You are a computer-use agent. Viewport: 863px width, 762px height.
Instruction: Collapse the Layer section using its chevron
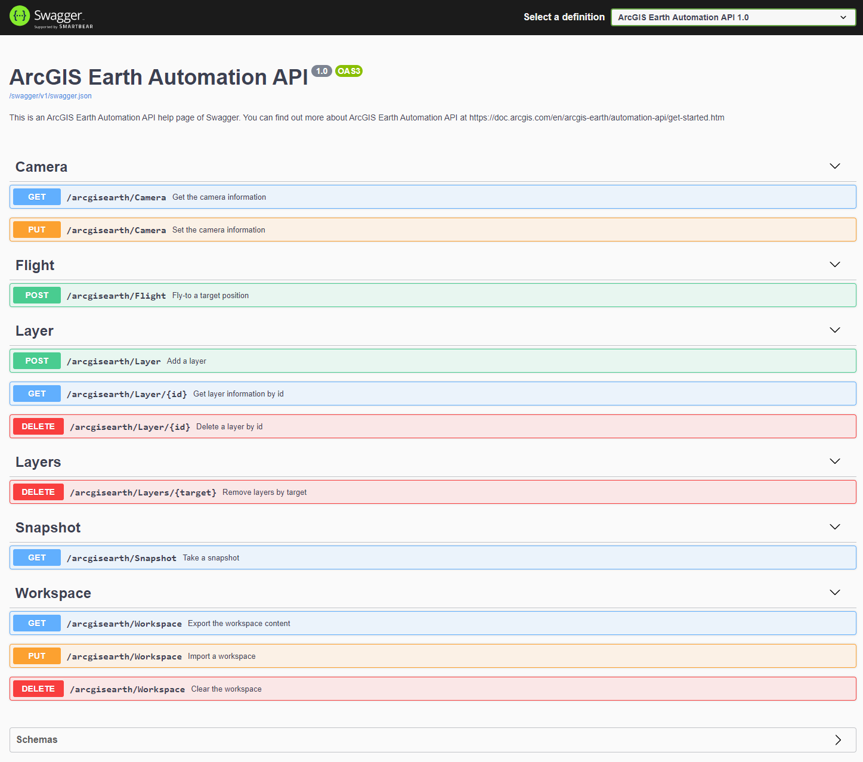834,330
